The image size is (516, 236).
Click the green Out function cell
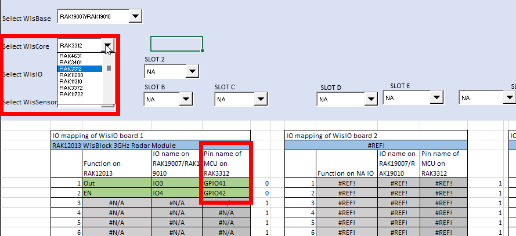(116, 183)
